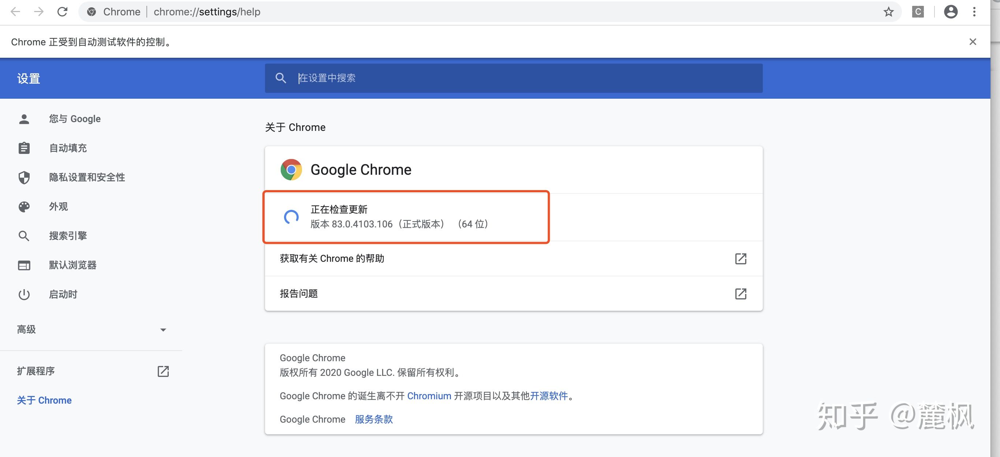Dismiss the automation control notification bar
The height and width of the screenshot is (457, 1000).
point(973,41)
